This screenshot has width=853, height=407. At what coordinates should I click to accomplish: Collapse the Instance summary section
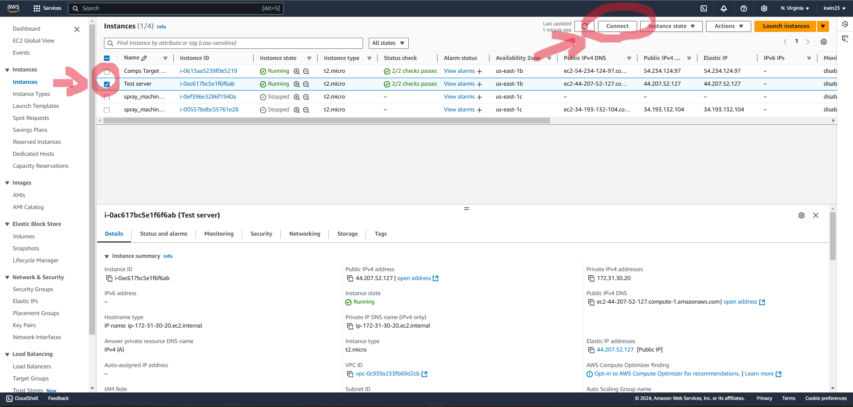[x=107, y=257]
